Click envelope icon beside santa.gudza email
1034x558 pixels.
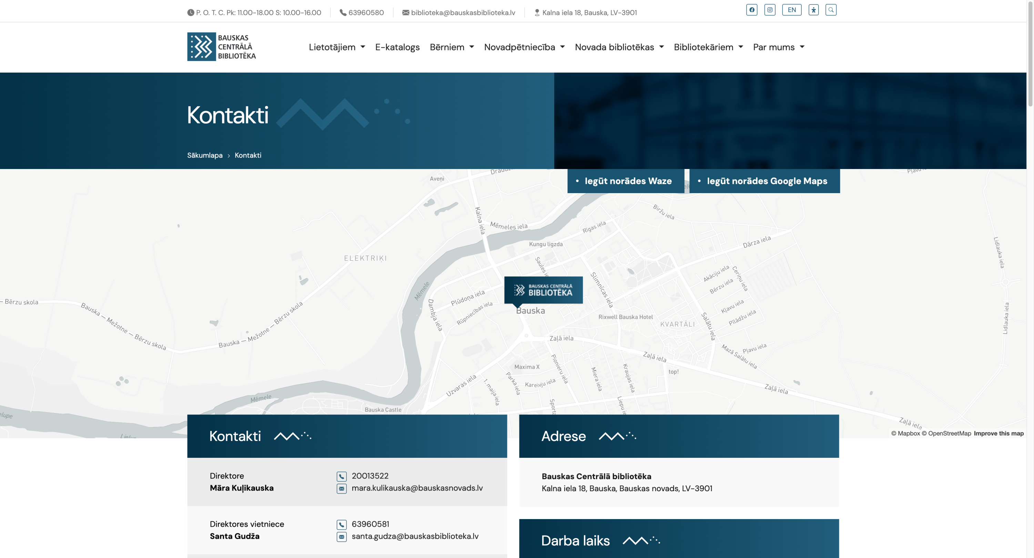(341, 537)
